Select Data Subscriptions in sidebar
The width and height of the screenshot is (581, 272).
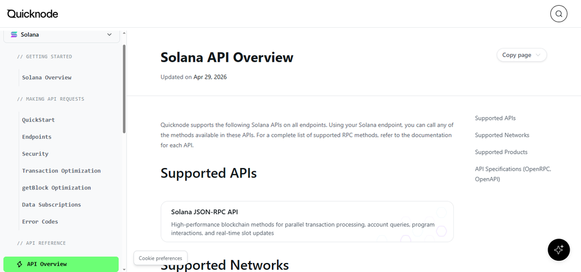(52, 205)
